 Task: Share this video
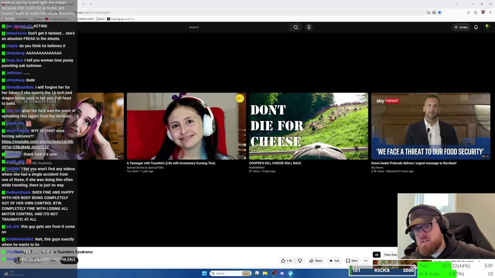point(316,261)
